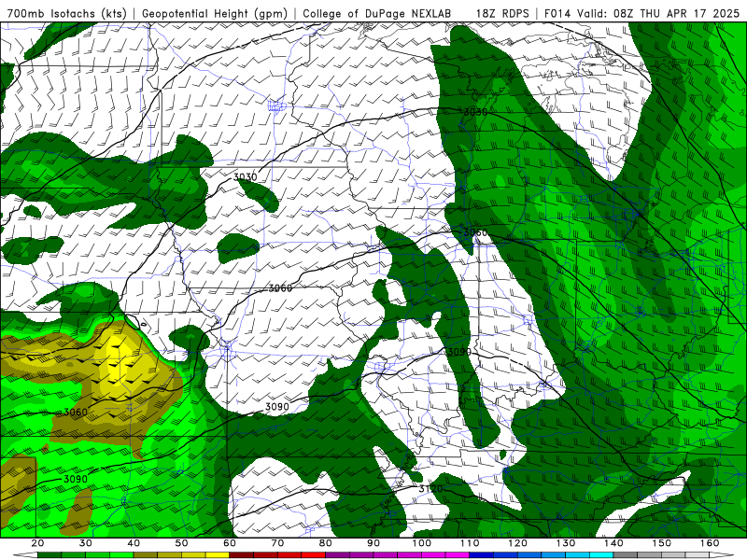Click the "F014" forecast hour text
747x560 pixels.
pos(558,13)
